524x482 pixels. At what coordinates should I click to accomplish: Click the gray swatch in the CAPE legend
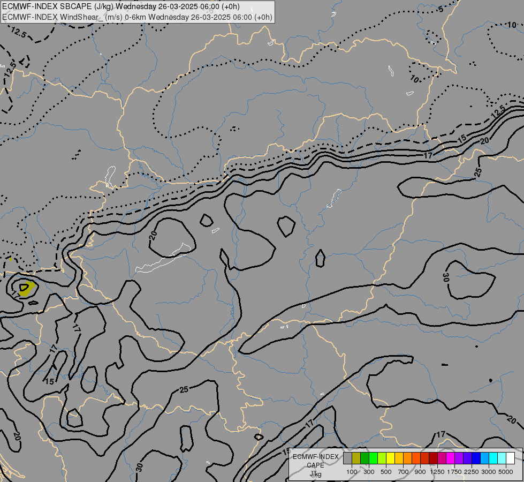coord(347,458)
